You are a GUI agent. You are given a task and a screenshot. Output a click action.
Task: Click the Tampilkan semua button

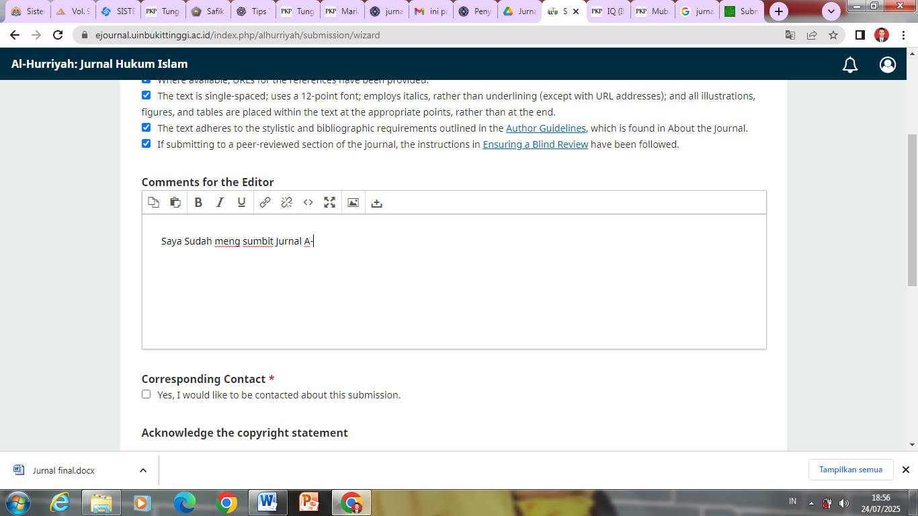[850, 470]
